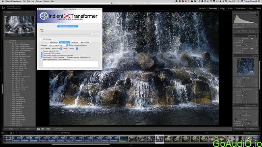Click the grid view icon above filmstrip

coord(11,133)
